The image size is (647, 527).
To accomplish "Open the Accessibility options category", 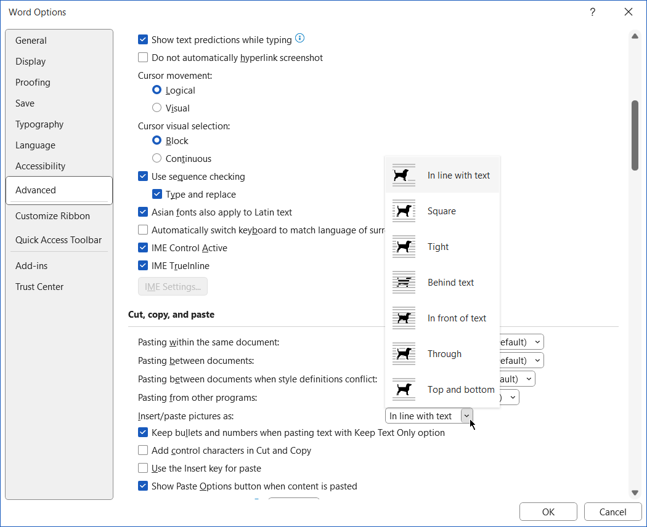I will pos(59,166).
